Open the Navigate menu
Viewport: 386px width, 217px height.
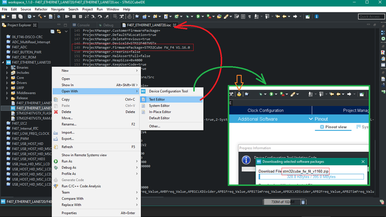tap(58, 9)
